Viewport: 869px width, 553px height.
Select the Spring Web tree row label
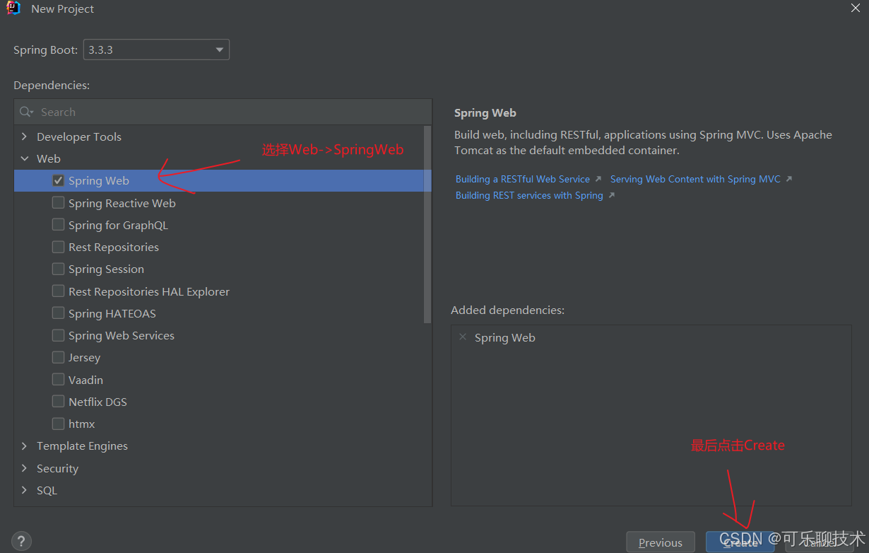tap(99, 180)
